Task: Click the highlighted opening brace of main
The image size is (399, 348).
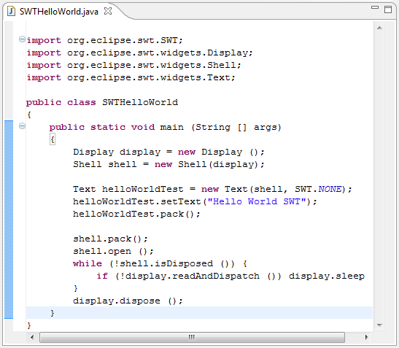Action: pyautogui.click(x=53, y=139)
